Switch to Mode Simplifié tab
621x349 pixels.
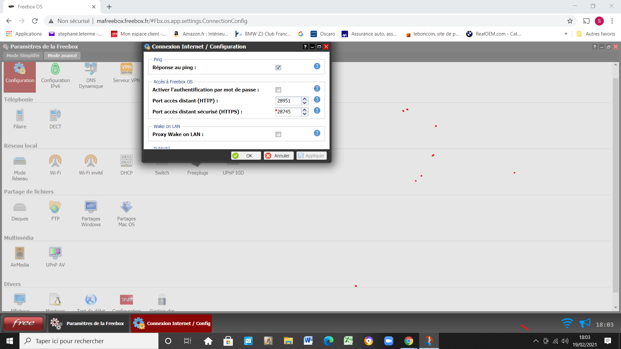tap(23, 56)
